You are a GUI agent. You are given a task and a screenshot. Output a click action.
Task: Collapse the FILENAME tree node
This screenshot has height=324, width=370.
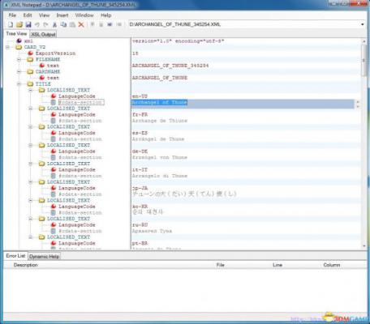tap(19, 59)
